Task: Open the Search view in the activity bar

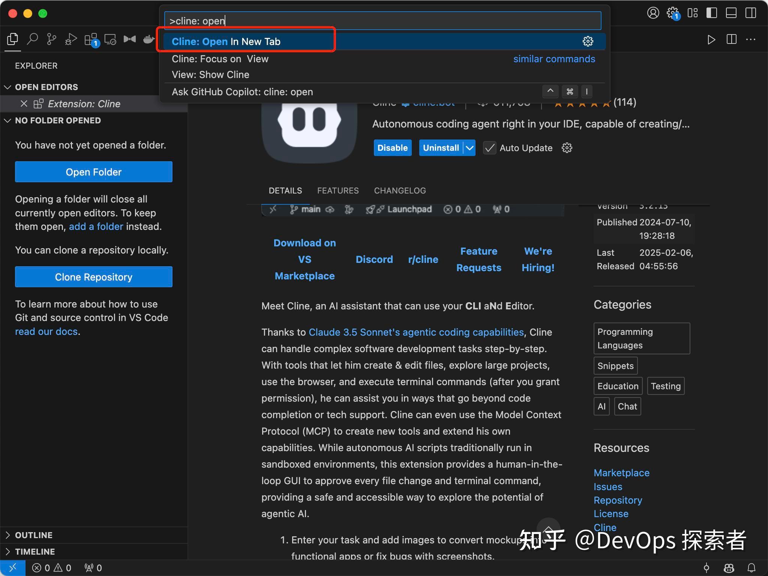Action: (x=33, y=39)
